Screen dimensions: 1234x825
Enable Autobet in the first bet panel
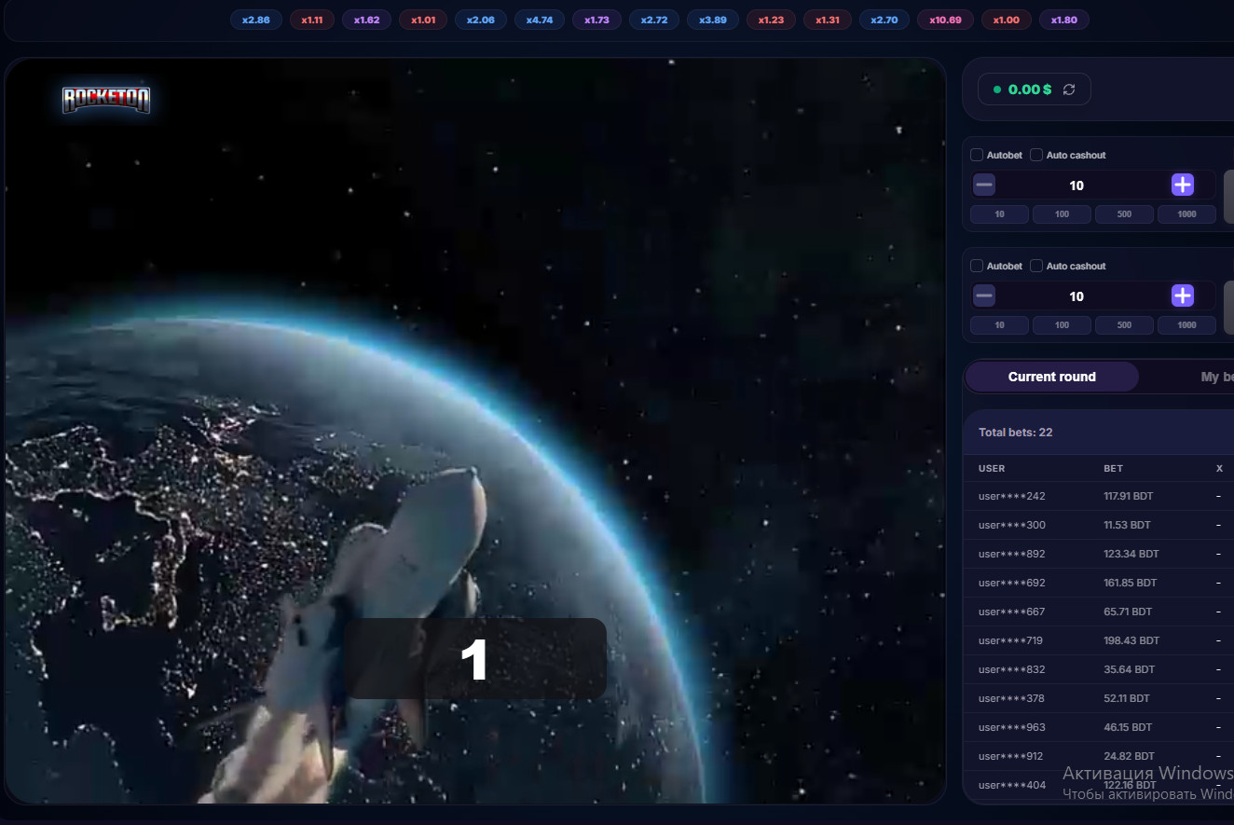coord(977,155)
